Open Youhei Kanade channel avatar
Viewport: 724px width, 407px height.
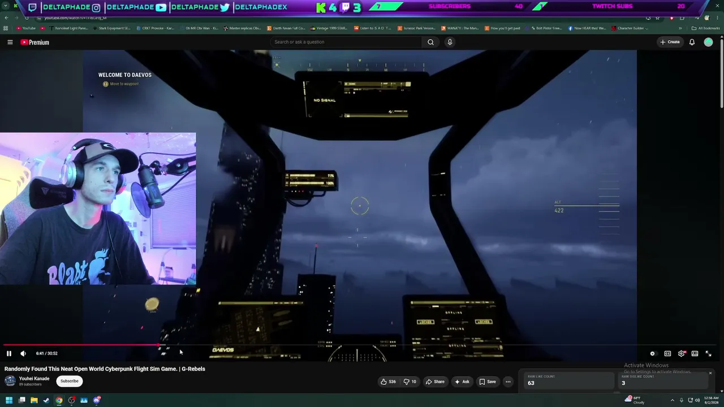pos(10,381)
